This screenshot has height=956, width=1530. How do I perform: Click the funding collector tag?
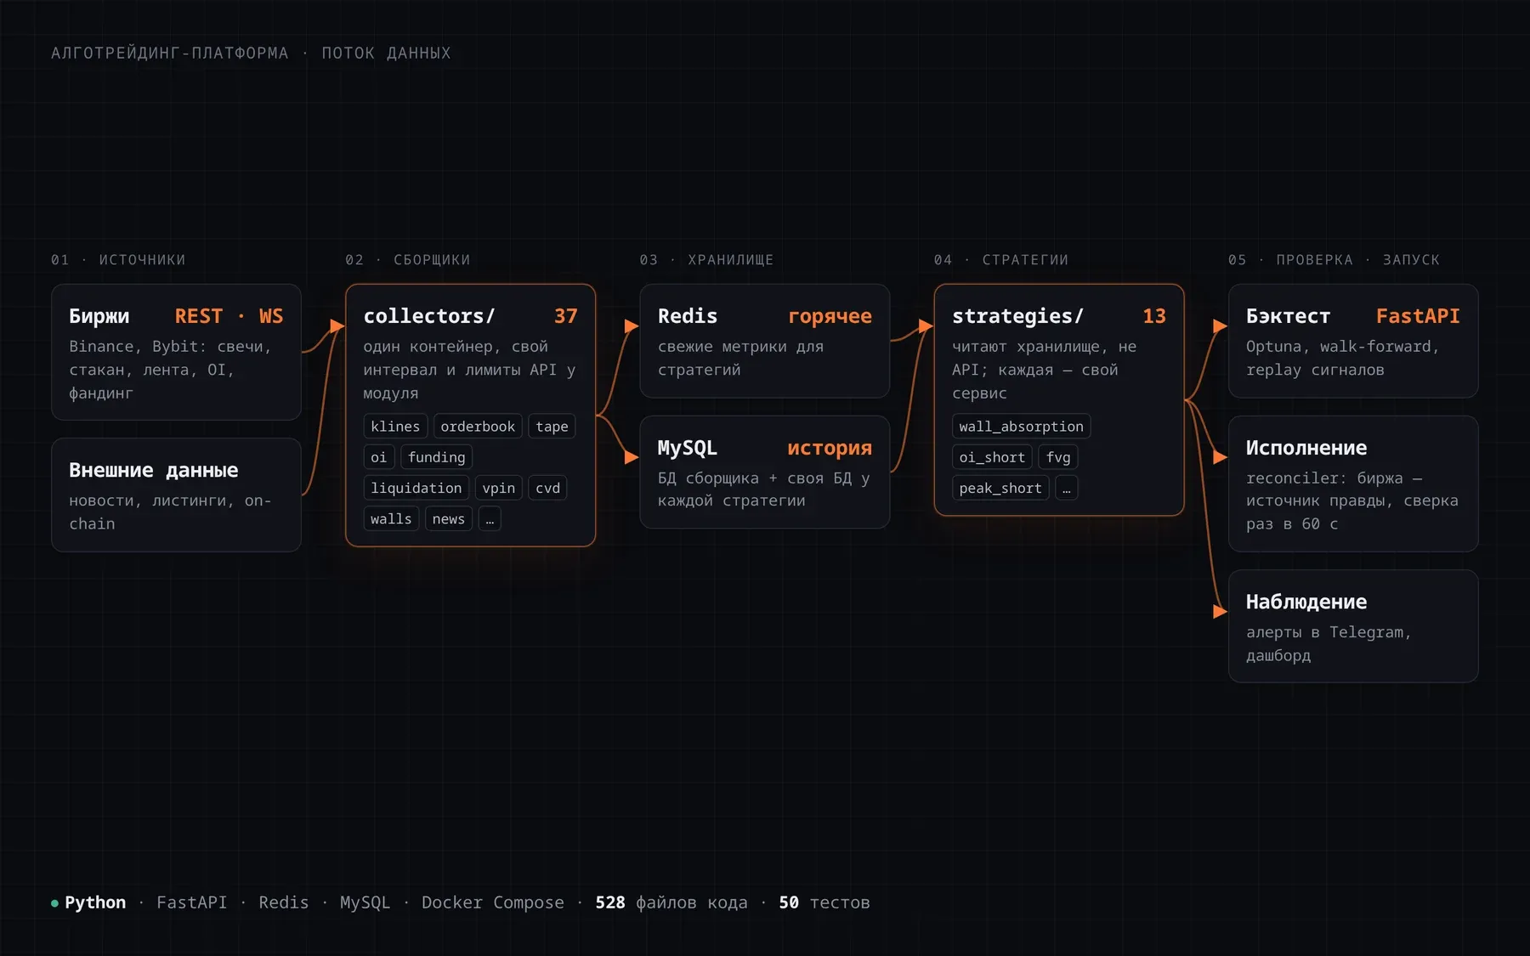coord(437,457)
